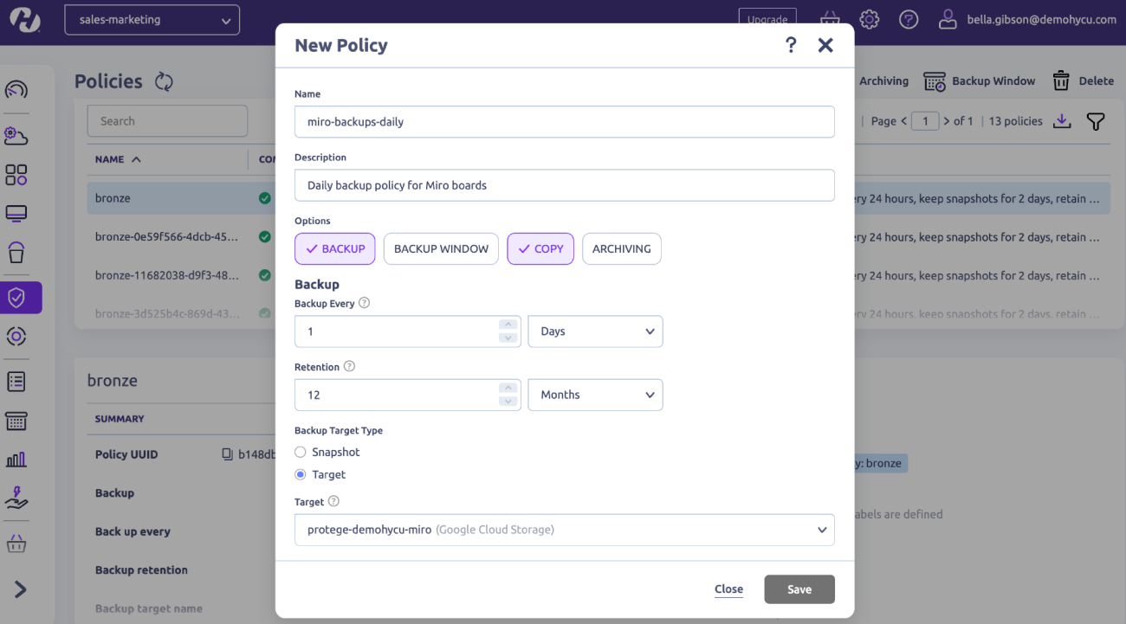Expand the sidebar with the arrow icon
This screenshot has width=1126, height=624.
click(x=20, y=589)
